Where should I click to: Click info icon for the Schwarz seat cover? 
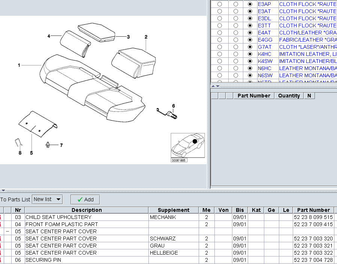point(1,238)
